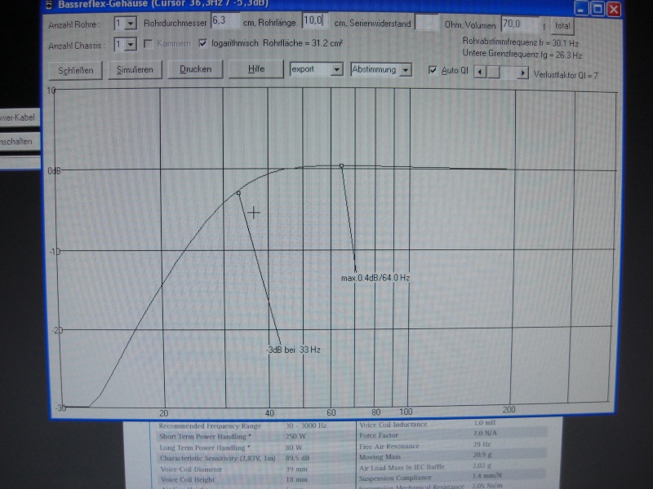Image resolution: width=653 pixels, height=489 pixels.
Task: Toggle the Kammern checkbox
Action: pos(149,44)
